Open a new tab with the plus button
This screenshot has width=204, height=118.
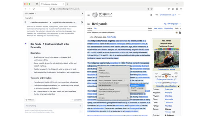(68, 4)
